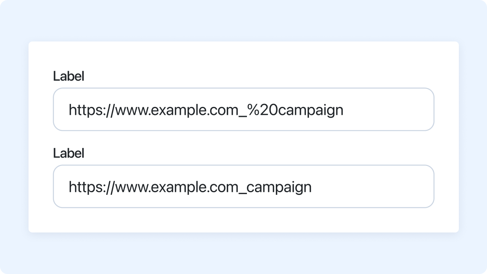Click the first Label above the top field

pos(68,76)
